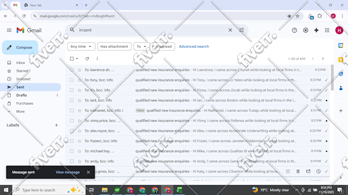This screenshot has height=195, width=348.
Task: Open the To recipient dropdown filter
Action: 142,46
